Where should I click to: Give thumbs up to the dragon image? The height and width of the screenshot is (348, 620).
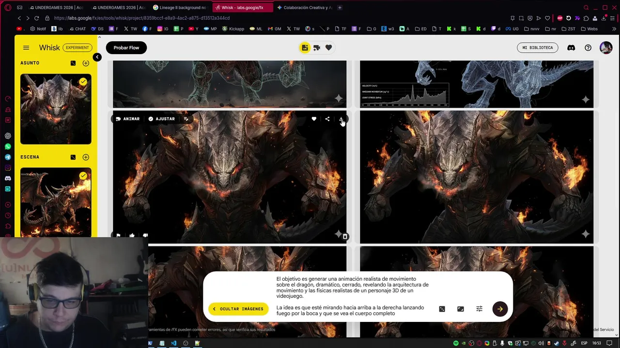[x=132, y=236]
